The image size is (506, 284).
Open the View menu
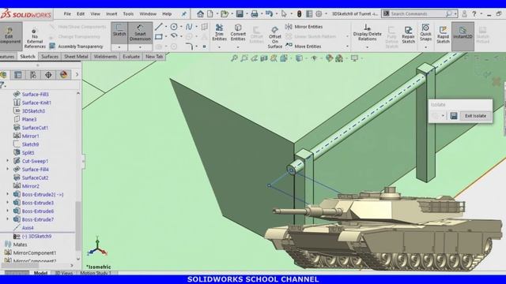[x=95, y=14]
